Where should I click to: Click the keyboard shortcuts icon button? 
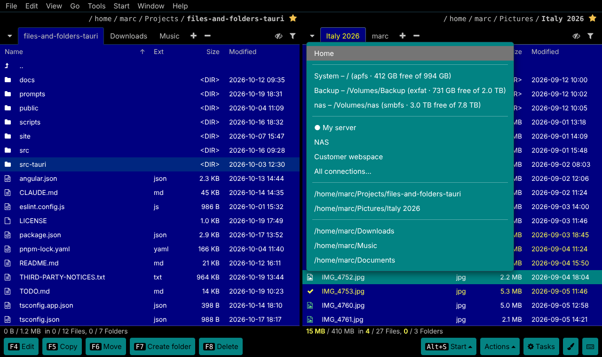pos(590,347)
